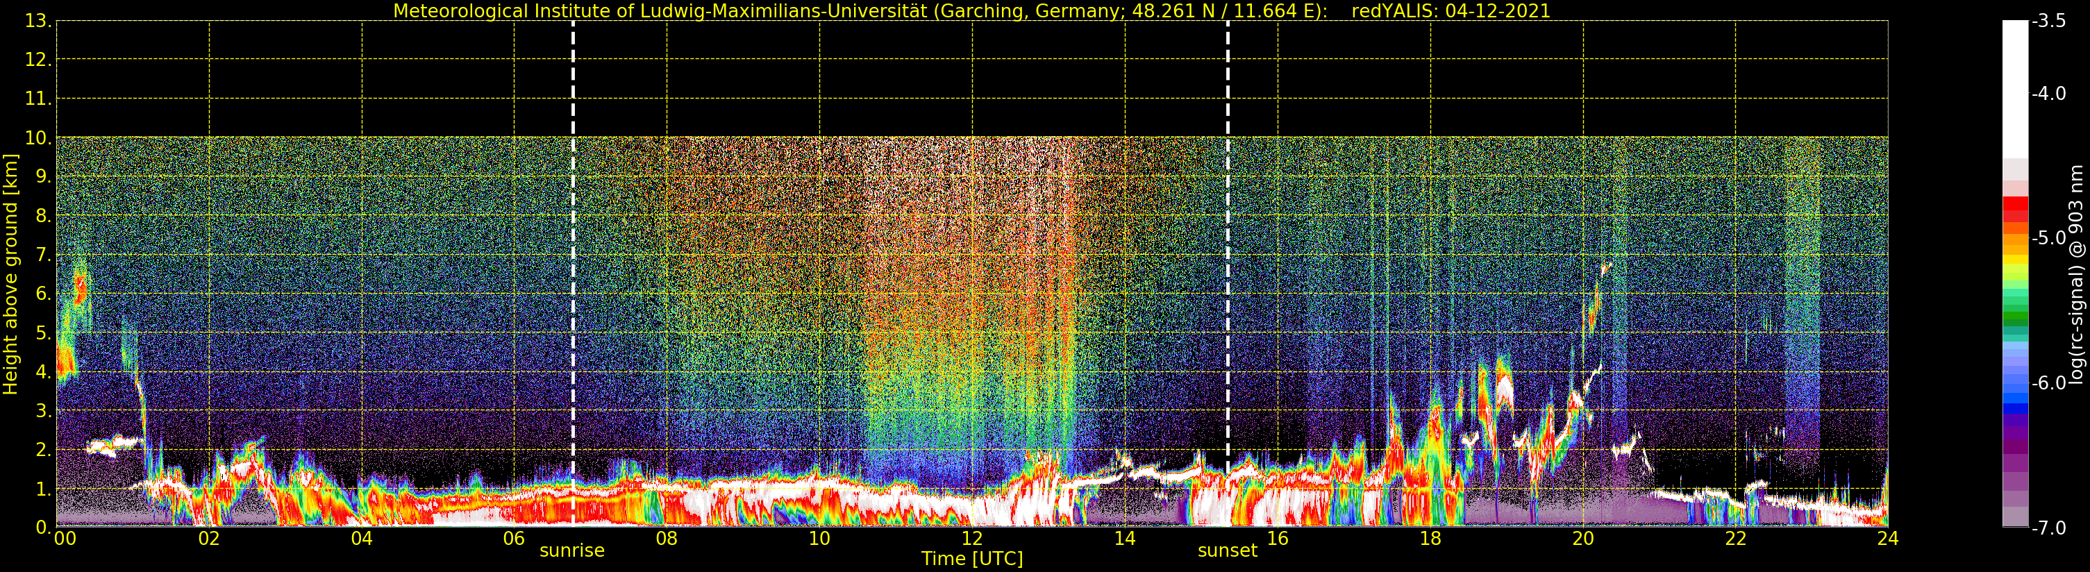Click the 'sunrise' label under the time axis
This screenshot has width=2090, height=572.
tap(572, 551)
